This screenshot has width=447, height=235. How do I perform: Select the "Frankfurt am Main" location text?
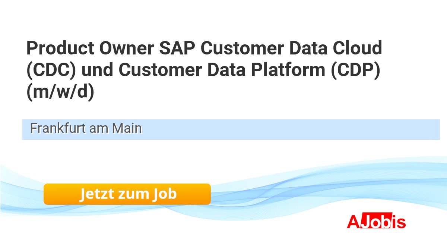[86, 128]
